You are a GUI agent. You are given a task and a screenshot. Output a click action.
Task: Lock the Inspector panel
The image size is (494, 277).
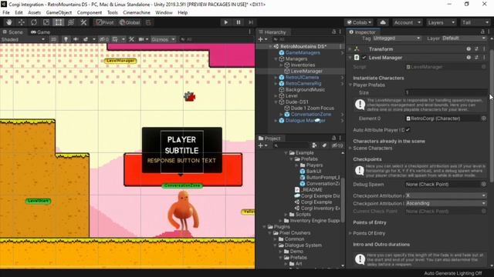pyautogui.click(x=482, y=32)
